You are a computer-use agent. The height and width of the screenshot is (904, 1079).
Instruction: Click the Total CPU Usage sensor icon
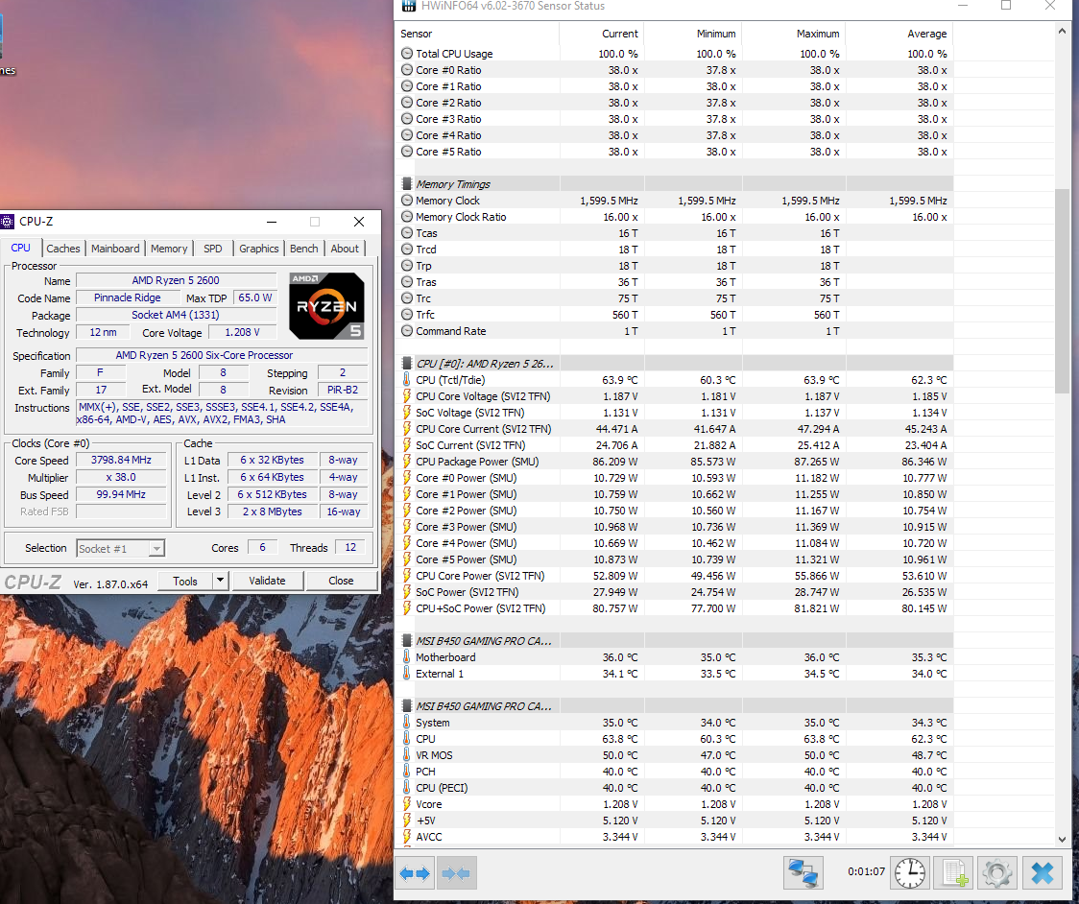point(407,54)
